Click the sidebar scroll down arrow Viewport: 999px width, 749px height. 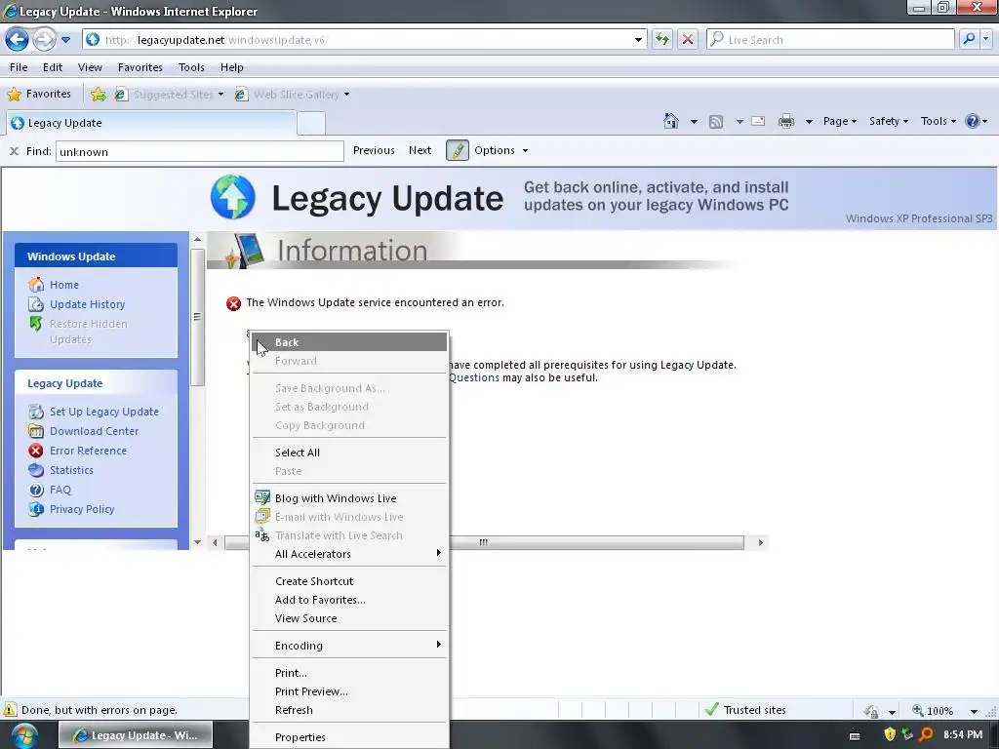(197, 542)
